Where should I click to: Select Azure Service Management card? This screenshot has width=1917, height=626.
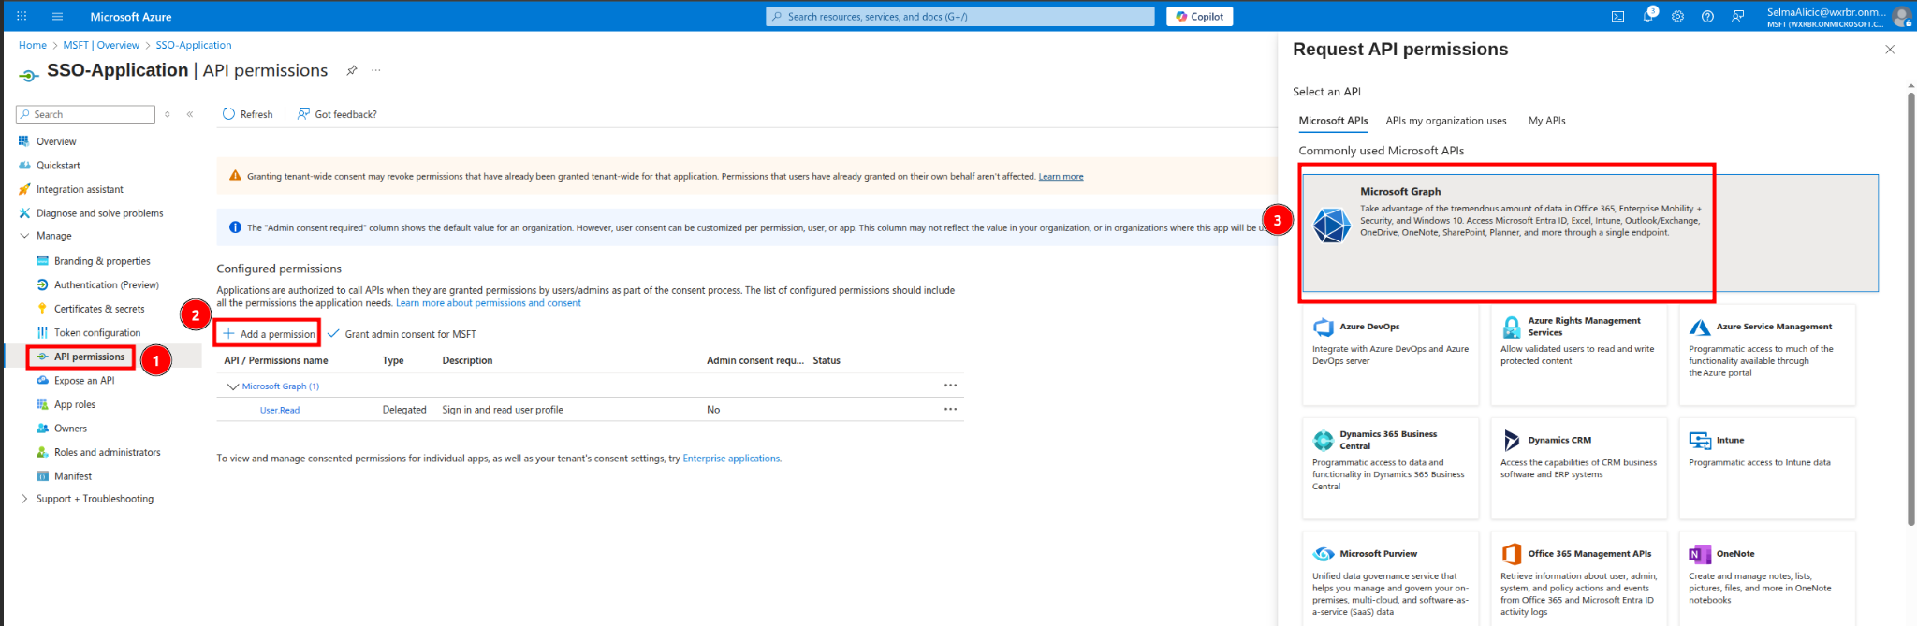(x=1766, y=356)
